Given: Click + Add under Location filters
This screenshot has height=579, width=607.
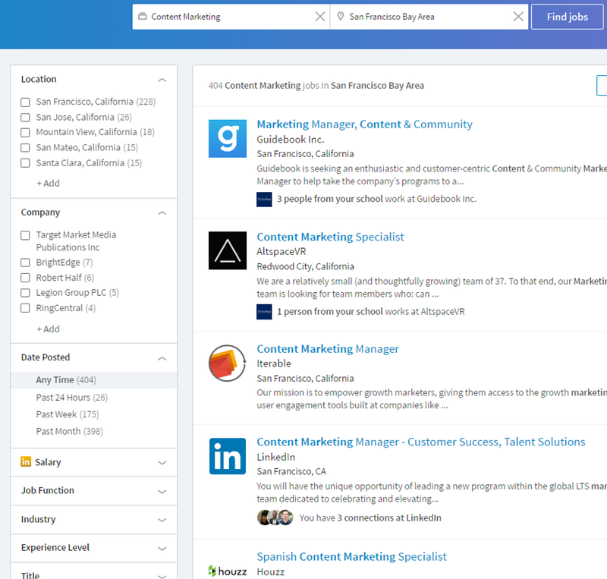Looking at the screenshot, I should (x=48, y=183).
